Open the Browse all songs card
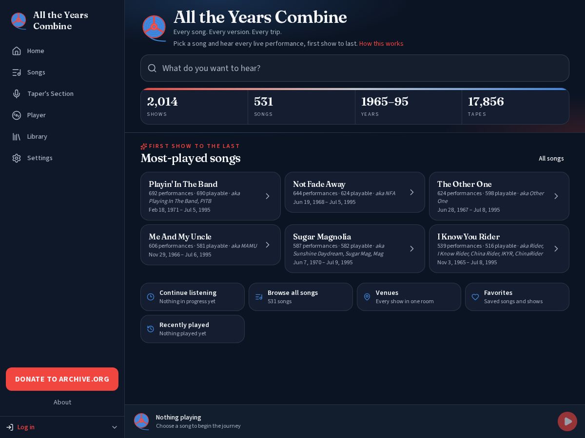Viewport: 585px width, 438px height. pos(301,297)
